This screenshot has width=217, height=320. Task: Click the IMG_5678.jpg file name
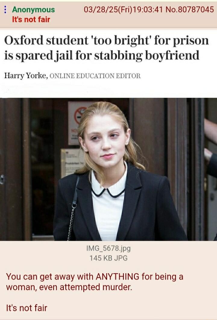[x=108, y=248]
